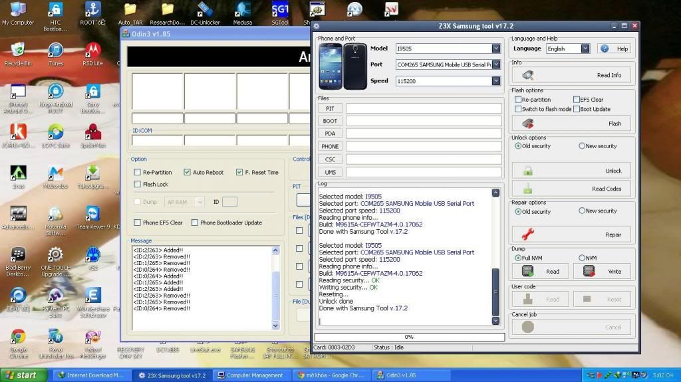Image resolution: width=681 pixels, height=382 pixels.
Task: Open the Windows start menu
Action: coord(24,375)
